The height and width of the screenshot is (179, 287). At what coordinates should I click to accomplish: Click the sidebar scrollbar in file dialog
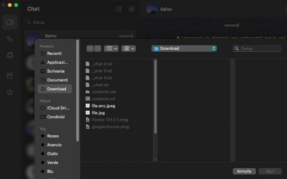78,90
